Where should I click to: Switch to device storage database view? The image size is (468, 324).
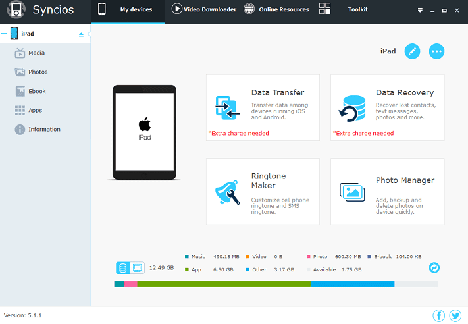[x=123, y=268]
